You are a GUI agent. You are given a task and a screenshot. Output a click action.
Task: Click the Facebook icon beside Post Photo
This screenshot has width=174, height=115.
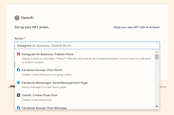tap(19, 70)
